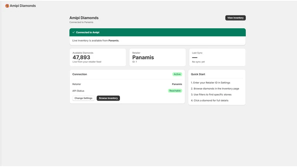Click the diamond full details step
Viewport: 297px width, 167px height.
click(209, 101)
